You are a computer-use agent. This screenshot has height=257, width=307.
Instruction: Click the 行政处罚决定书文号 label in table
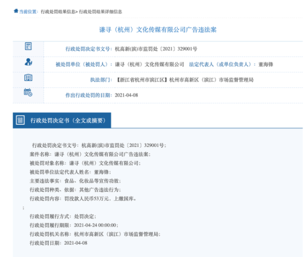tap(88, 49)
